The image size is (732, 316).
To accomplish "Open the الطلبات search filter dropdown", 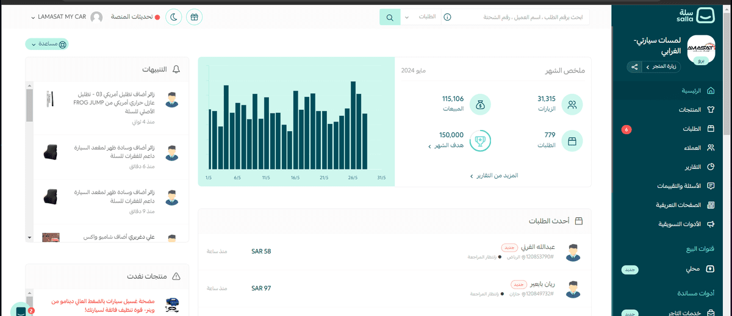I will (x=421, y=17).
